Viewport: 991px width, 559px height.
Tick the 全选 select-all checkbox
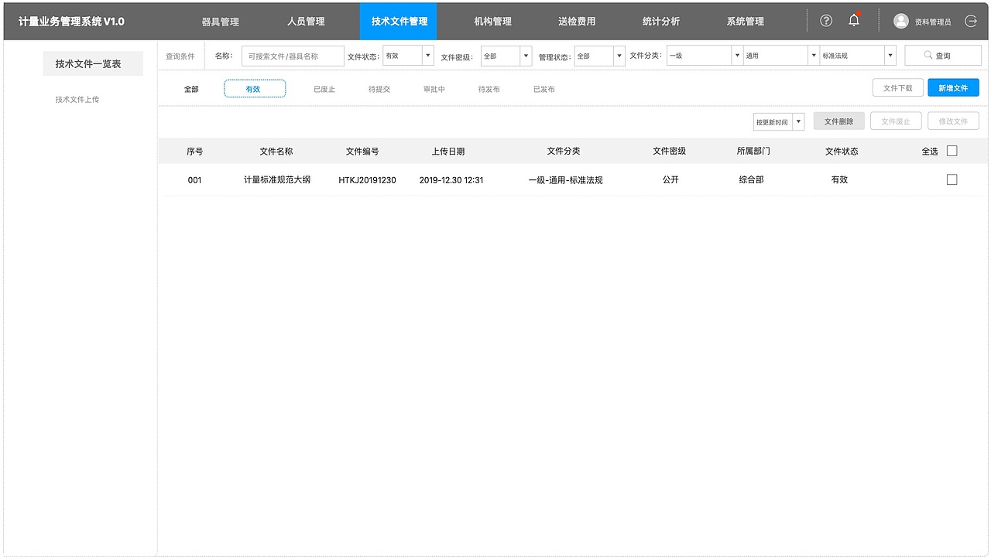pyautogui.click(x=952, y=151)
